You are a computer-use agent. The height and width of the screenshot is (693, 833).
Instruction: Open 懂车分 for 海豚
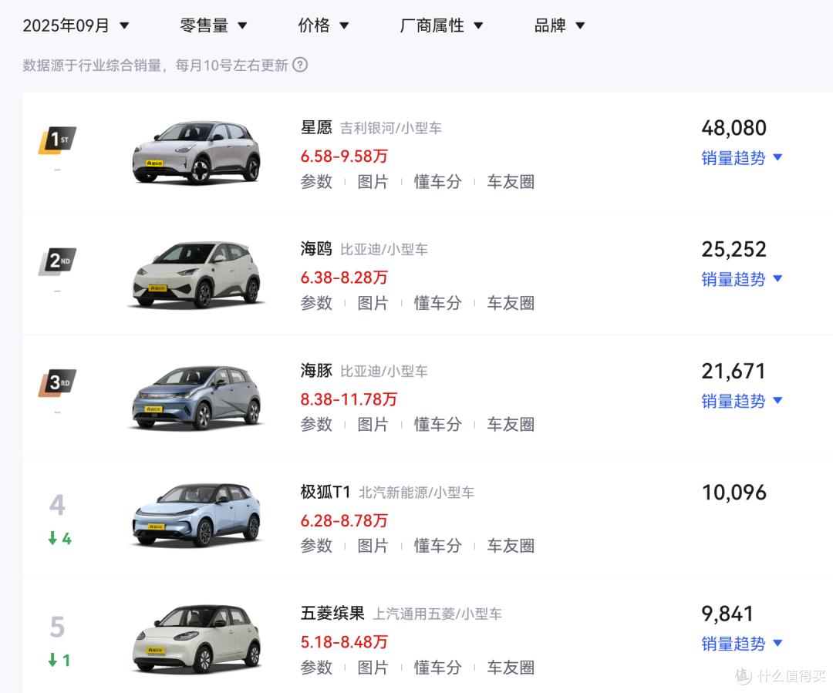click(x=438, y=424)
